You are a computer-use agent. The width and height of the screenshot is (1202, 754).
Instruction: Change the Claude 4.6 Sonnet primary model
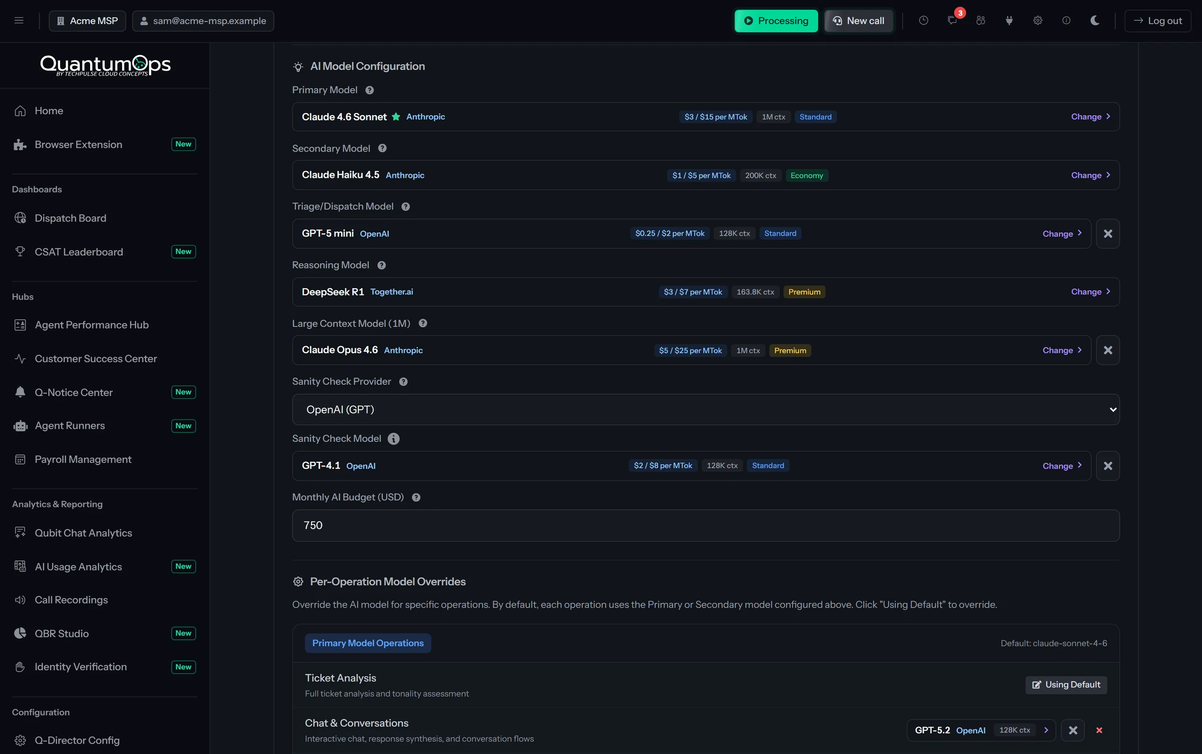click(x=1091, y=117)
